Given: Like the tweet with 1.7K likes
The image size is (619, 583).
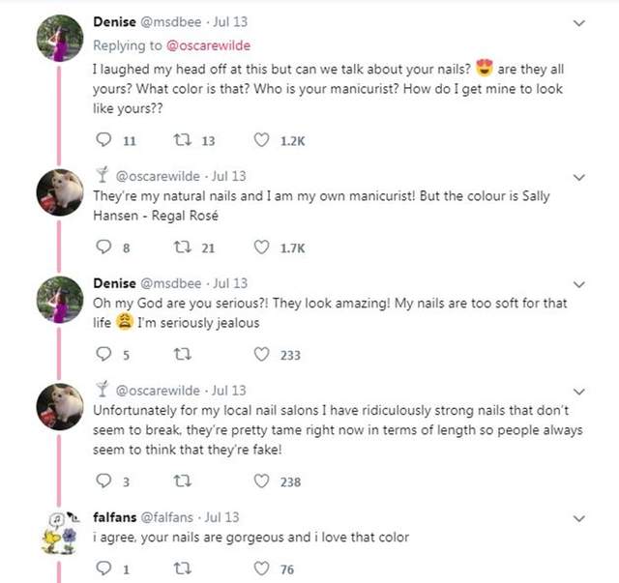Looking at the screenshot, I should pyautogui.click(x=261, y=248).
